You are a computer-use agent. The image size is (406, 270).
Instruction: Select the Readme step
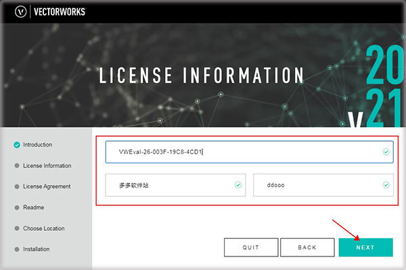pyautogui.click(x=33, y=207)
